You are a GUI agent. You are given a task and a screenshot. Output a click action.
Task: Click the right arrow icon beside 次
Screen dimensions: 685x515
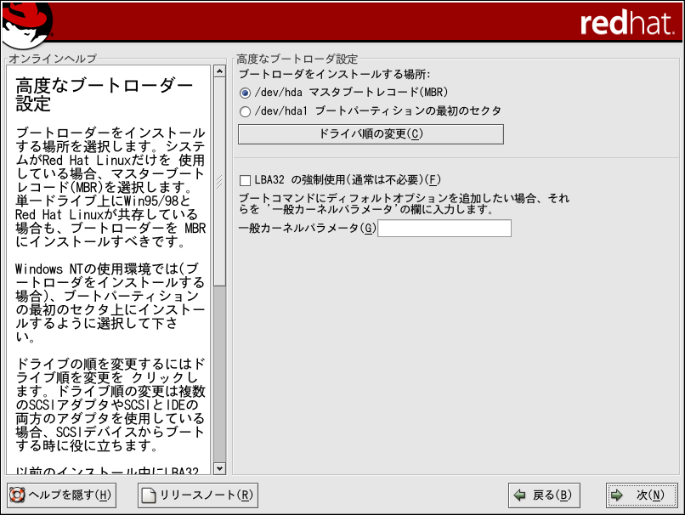617,495
